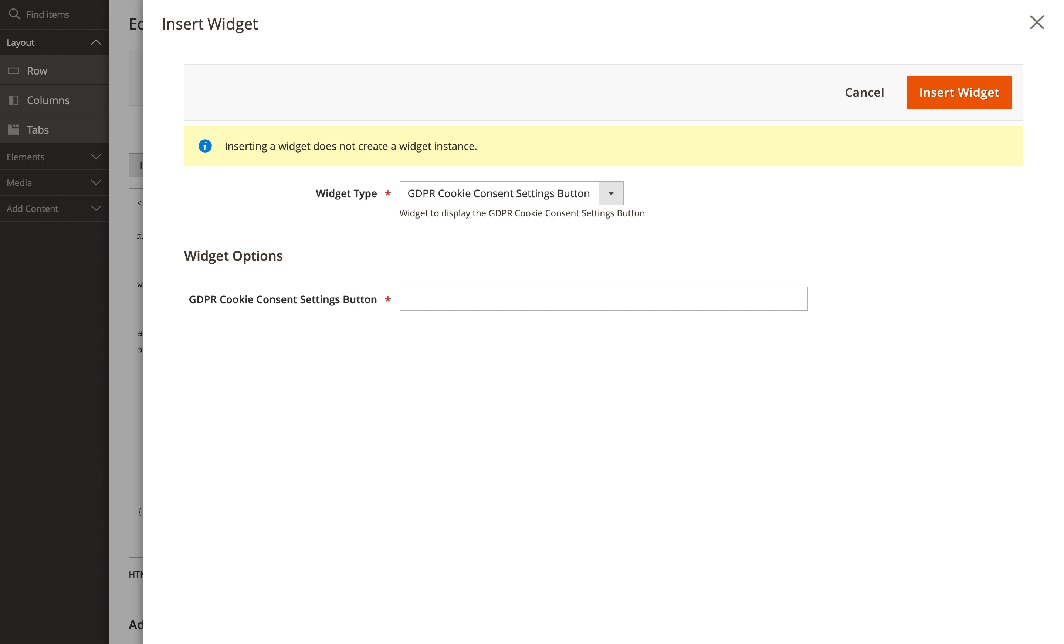The height and width of the screenshot is (644, 1064).
Task: Click the required field asterisk beside Widget Type
Action: pos(388,194)
